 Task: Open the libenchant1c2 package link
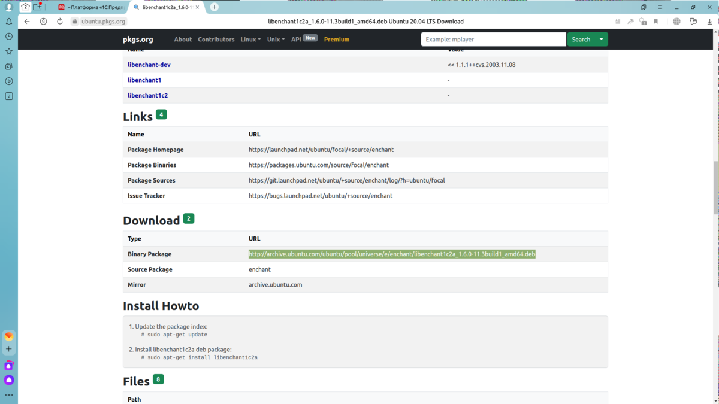pyautogui.click(x=147, y=95)
